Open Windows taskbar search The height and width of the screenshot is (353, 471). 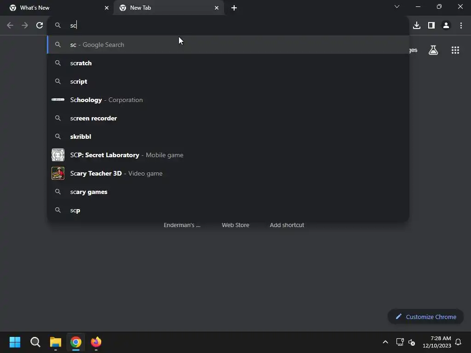tap(35, 342)
